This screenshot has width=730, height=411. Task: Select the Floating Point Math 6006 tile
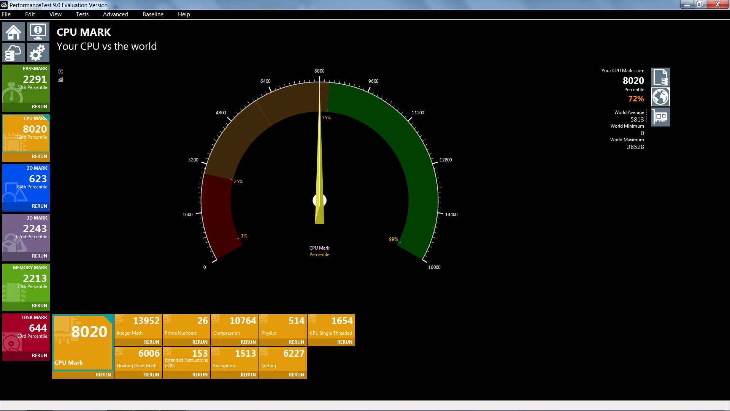(x=138, y=359)
